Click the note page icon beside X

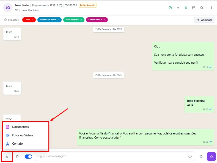click(x=18, y=157)
